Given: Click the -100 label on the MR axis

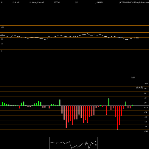Looking at the screenshot, I should (146, 131).
